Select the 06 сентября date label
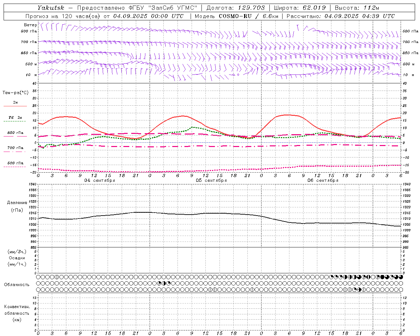This screenshot has width=420, height=336. (x=323, y=180)
